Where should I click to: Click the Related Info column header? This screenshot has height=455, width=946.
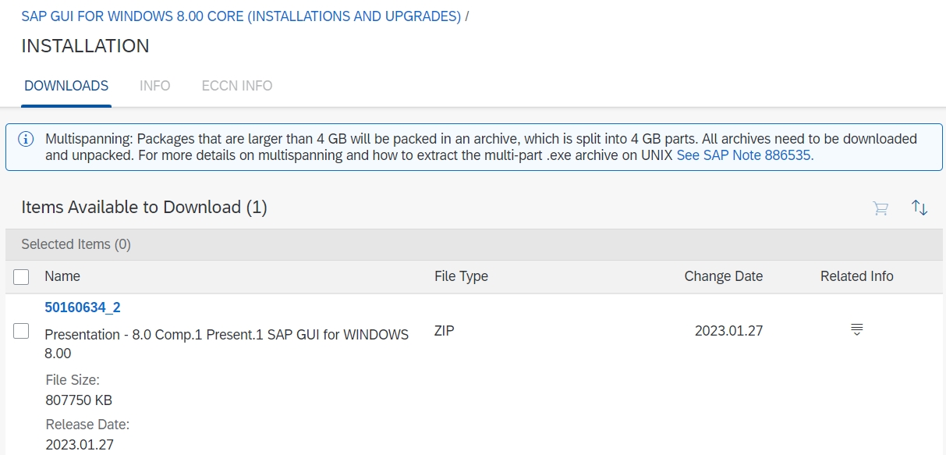(856, 276)
